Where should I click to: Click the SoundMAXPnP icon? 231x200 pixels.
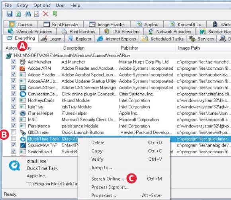23,145
